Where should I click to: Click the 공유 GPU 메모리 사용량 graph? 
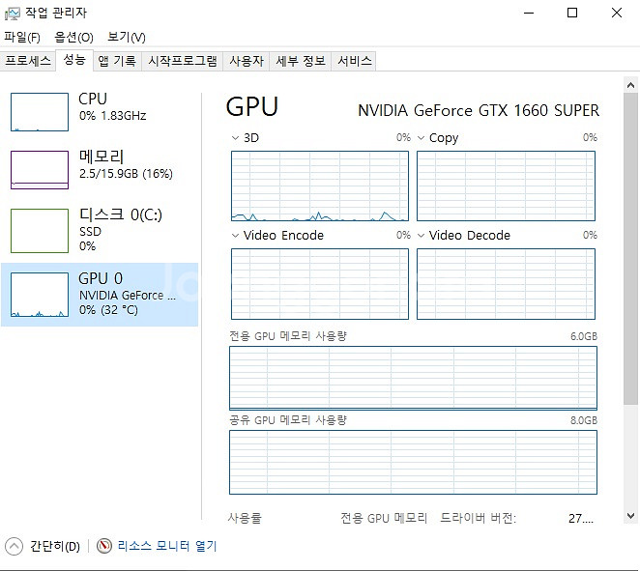click(x=413, y=462)
